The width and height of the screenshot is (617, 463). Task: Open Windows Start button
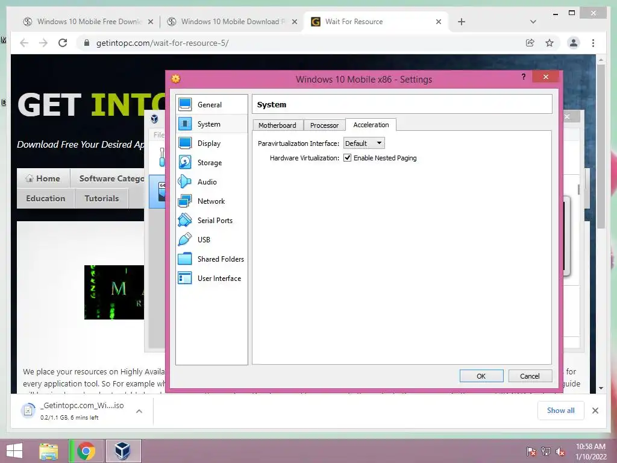(x=14, y=451)
